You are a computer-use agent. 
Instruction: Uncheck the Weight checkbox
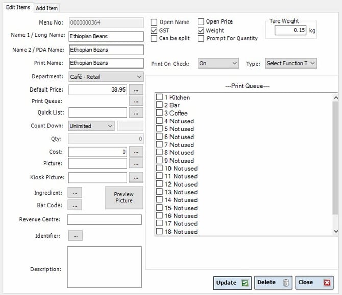(201, 30)
